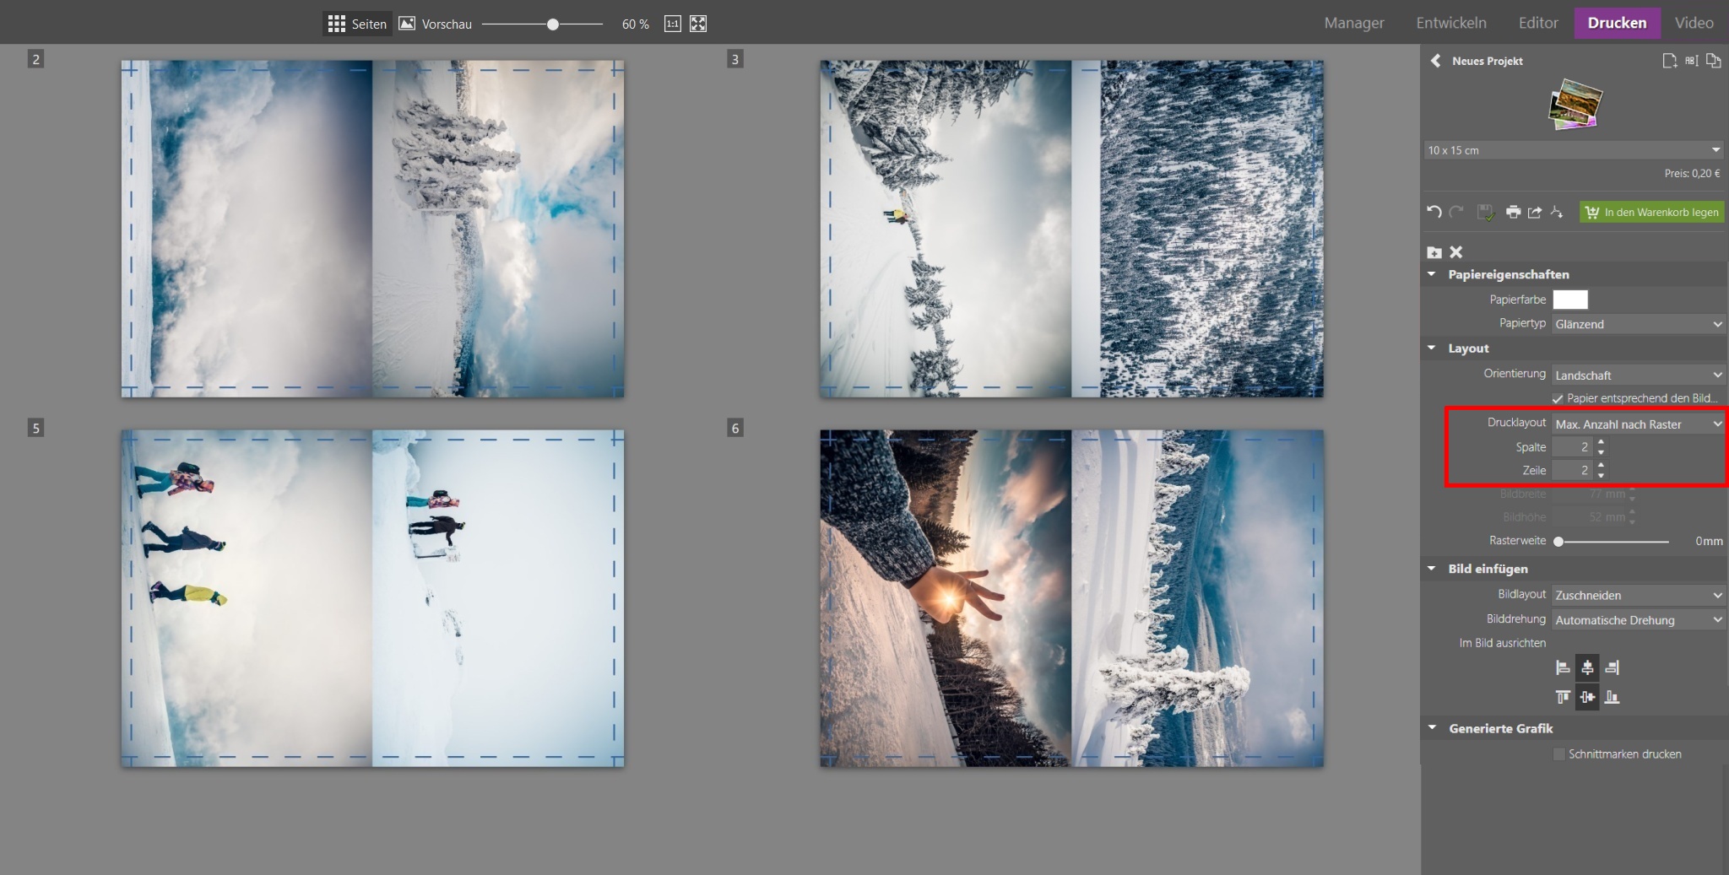Collapse the Generierte Grafik section
The height and width of the screenshot is (875, 1729).
tap(1432, 727)
